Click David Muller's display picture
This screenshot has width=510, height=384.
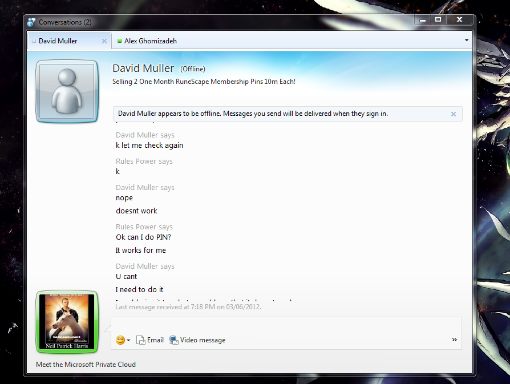pos(67,91)
